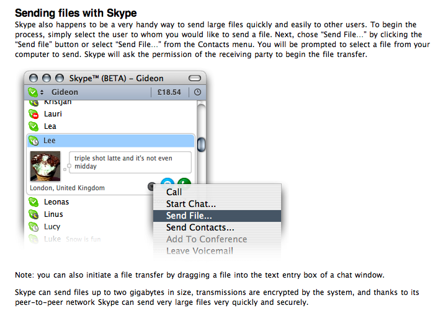Choose Send Contacts... from the context menu
Image resolution: width=443 pixels, height=321 pixels.
(x=217, y=227)
